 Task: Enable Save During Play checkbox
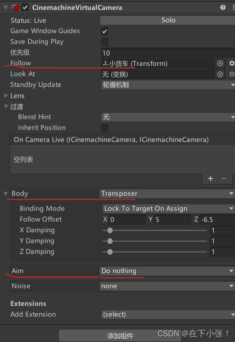[x=104, y=42]
